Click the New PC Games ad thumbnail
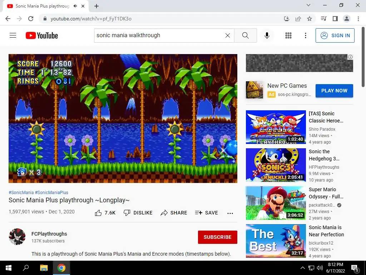This screenshot has width=366, height=275. [x=254, y=90]
